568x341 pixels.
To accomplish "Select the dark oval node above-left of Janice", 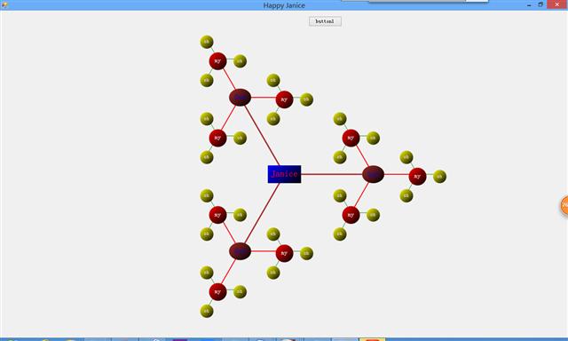I will click(241, 97).
